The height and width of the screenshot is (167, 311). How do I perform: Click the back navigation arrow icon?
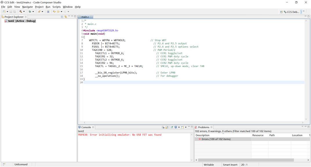pos(58,12)
